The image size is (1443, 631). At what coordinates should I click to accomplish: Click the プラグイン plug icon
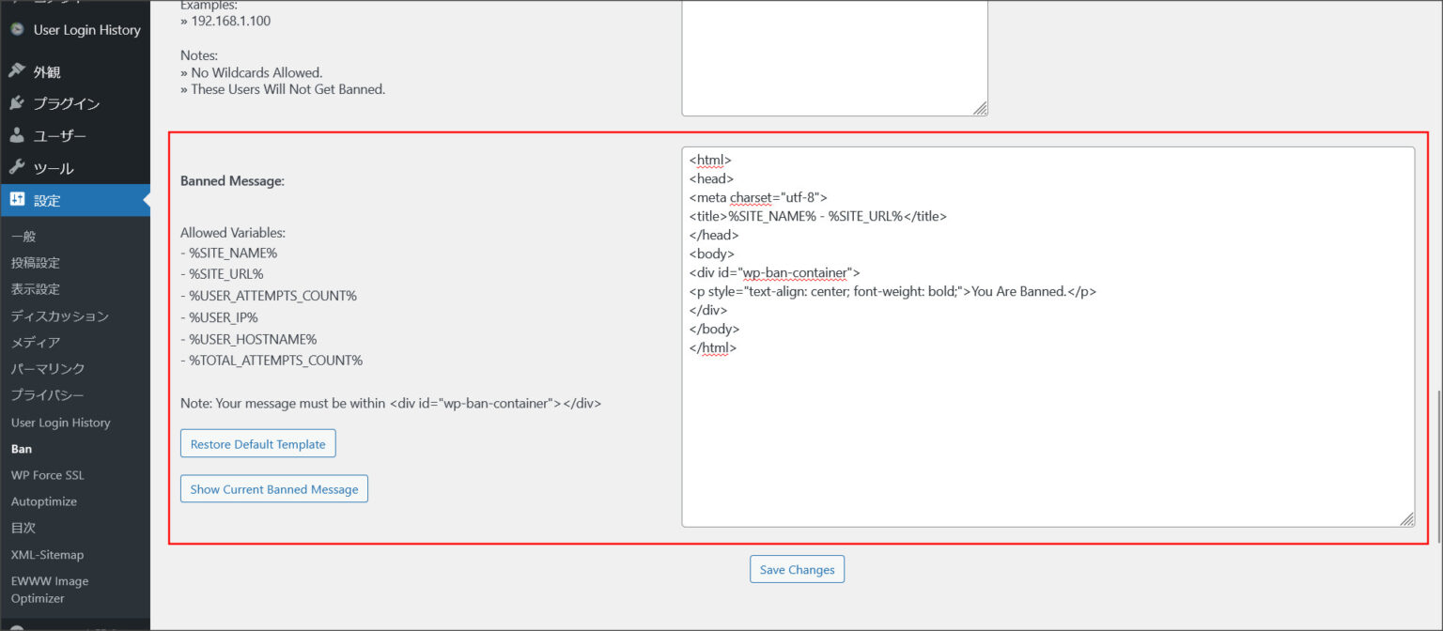click(17, 103)
